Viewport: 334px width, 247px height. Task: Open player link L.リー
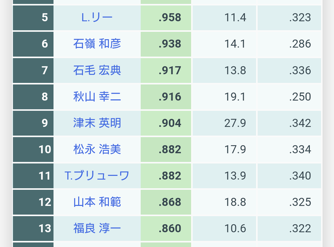(x=97, y=17)
